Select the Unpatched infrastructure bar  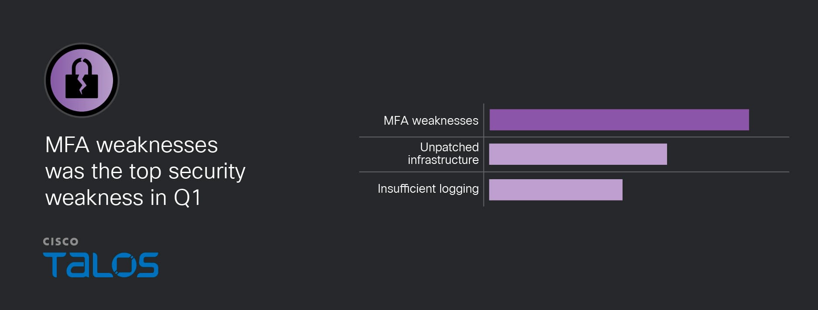(x=578, y=154)
